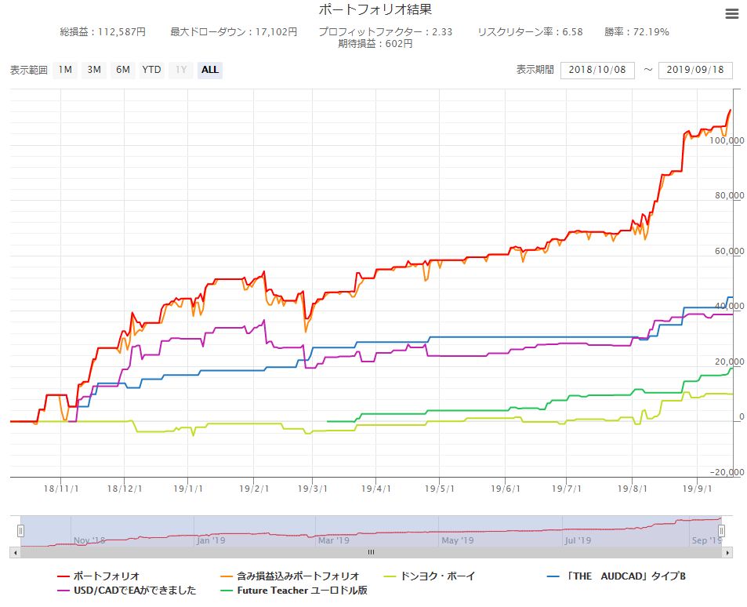Click the 期待損益:602円 statistic

click(x=375, y=44)
